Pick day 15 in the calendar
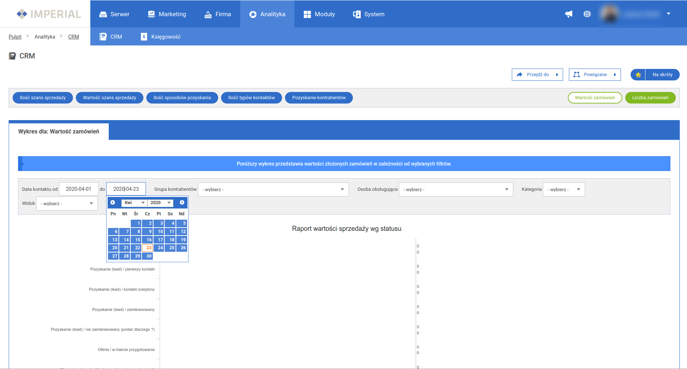This screenshot has width=687, height=369. [136, 240]
